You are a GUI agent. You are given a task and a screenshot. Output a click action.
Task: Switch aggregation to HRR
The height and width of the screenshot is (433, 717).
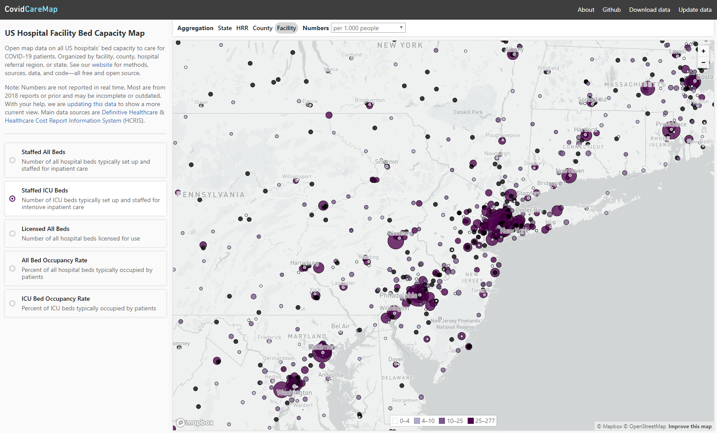point(242,28)
